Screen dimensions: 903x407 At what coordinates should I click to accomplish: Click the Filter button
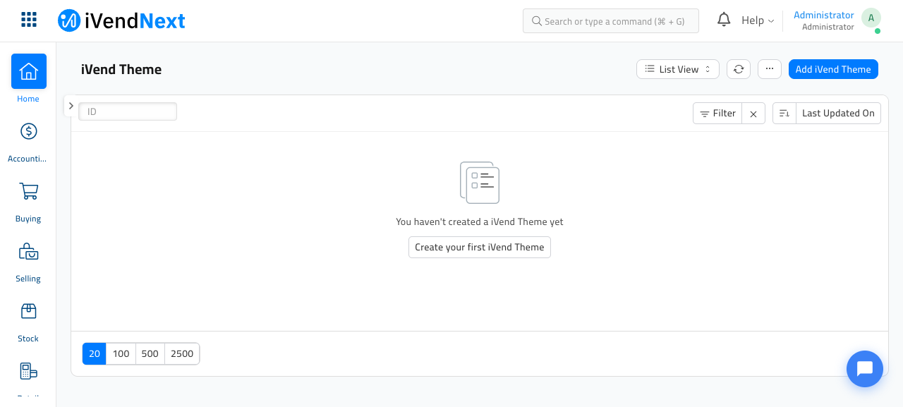click(x=717, y=114)
